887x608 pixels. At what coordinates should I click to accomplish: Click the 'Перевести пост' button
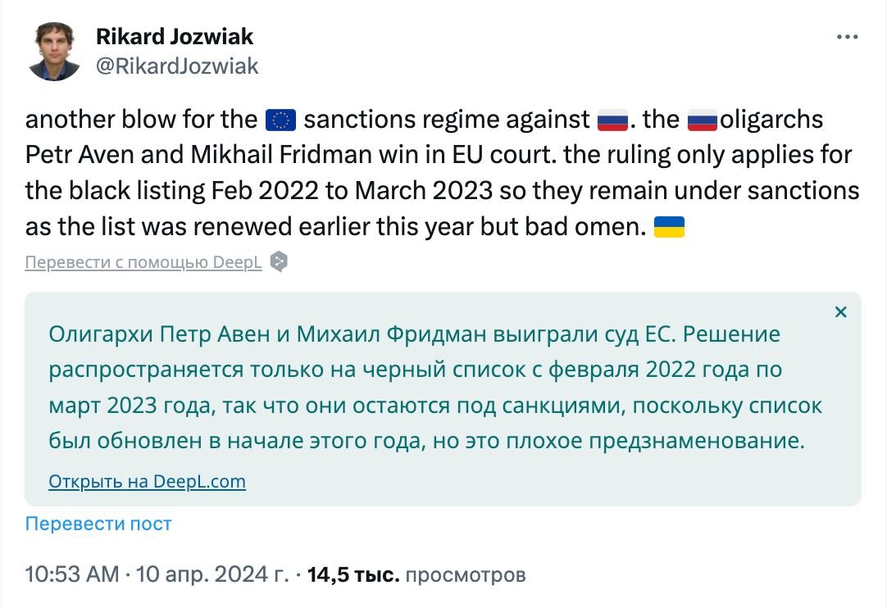pyautogui.click(x=98, y=524)
